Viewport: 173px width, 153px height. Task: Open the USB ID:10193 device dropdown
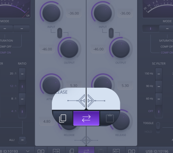tap(28, 151)
